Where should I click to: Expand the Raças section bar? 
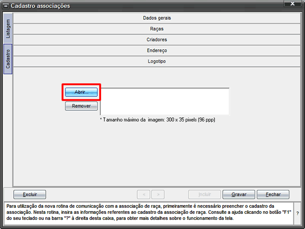(x=157, y=29)
